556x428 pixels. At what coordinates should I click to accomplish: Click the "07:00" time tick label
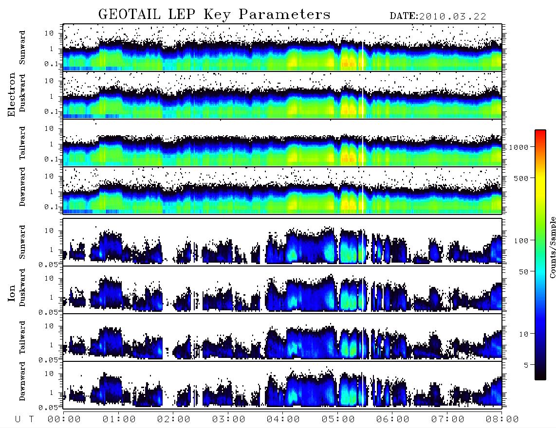click(448, 419)
